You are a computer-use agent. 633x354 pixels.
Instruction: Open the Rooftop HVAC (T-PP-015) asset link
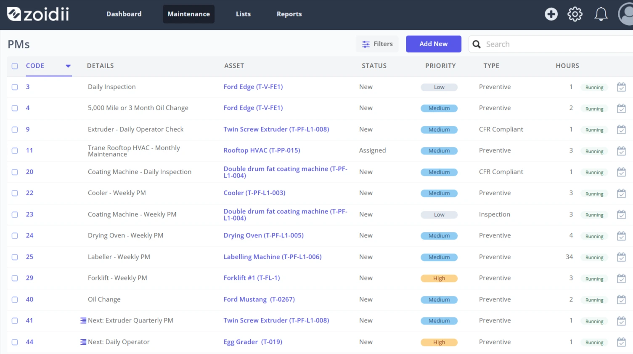pos(262,150)
